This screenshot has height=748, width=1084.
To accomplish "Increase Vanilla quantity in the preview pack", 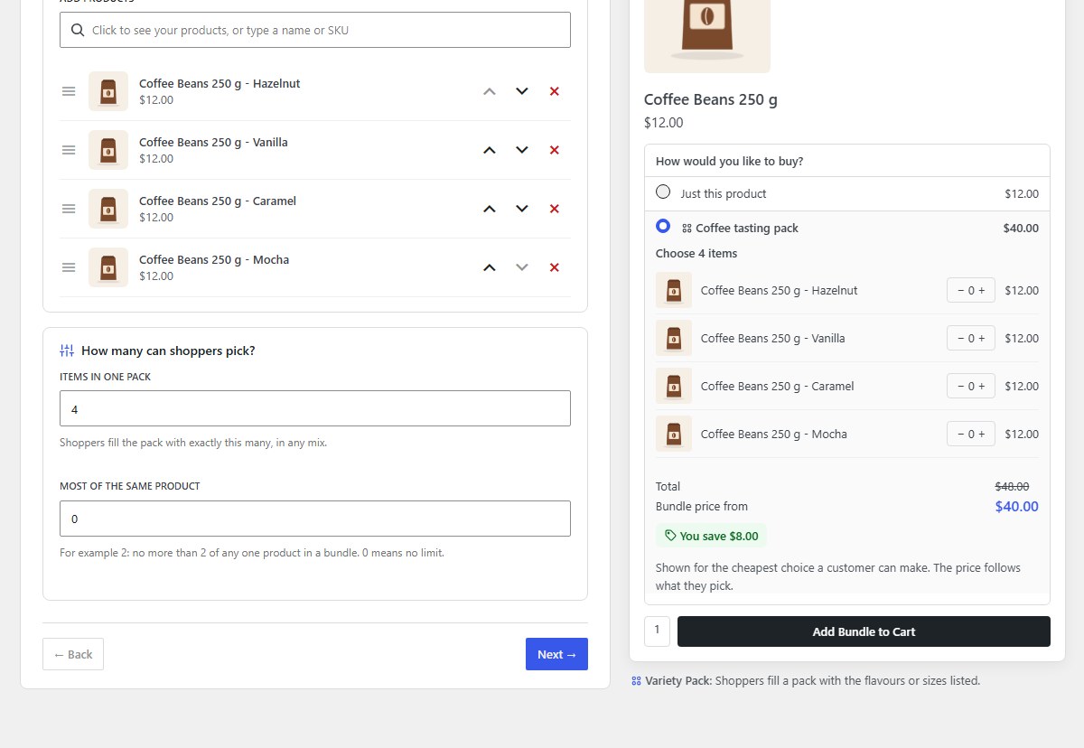I will (983, 339).
